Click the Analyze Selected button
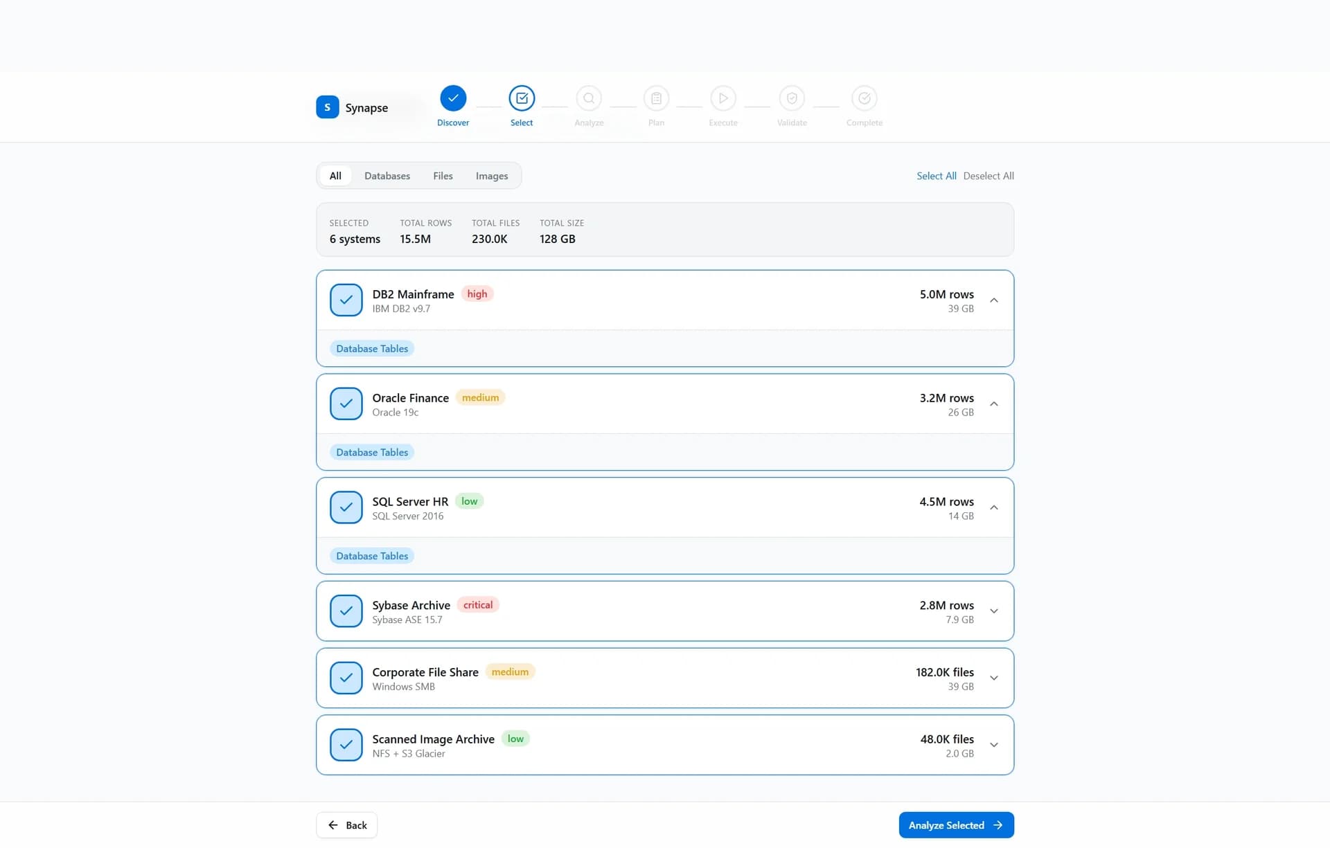 956,825
